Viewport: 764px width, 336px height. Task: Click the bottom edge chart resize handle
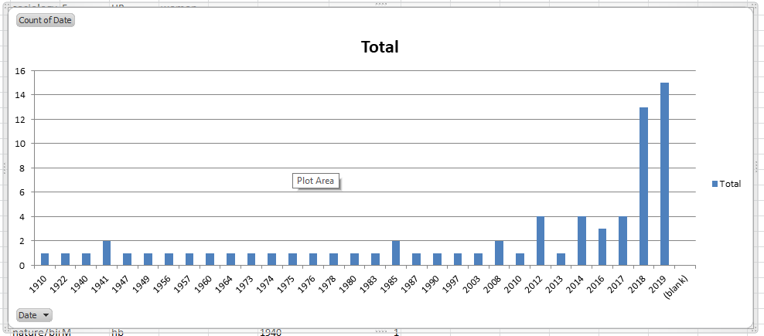(x=380, y=331)
